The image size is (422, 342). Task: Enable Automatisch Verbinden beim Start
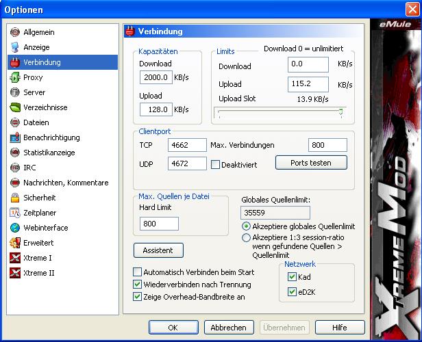coord(137,272)
